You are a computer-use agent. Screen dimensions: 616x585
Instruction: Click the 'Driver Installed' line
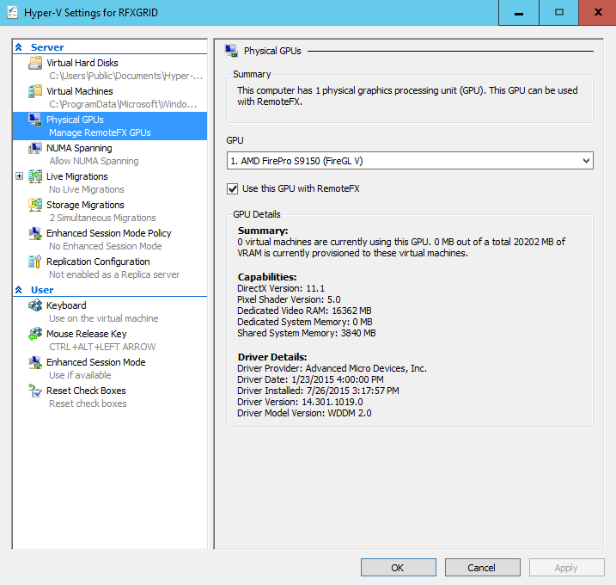click(318, 391)
